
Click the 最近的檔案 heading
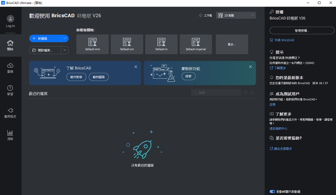coord(38,94)
